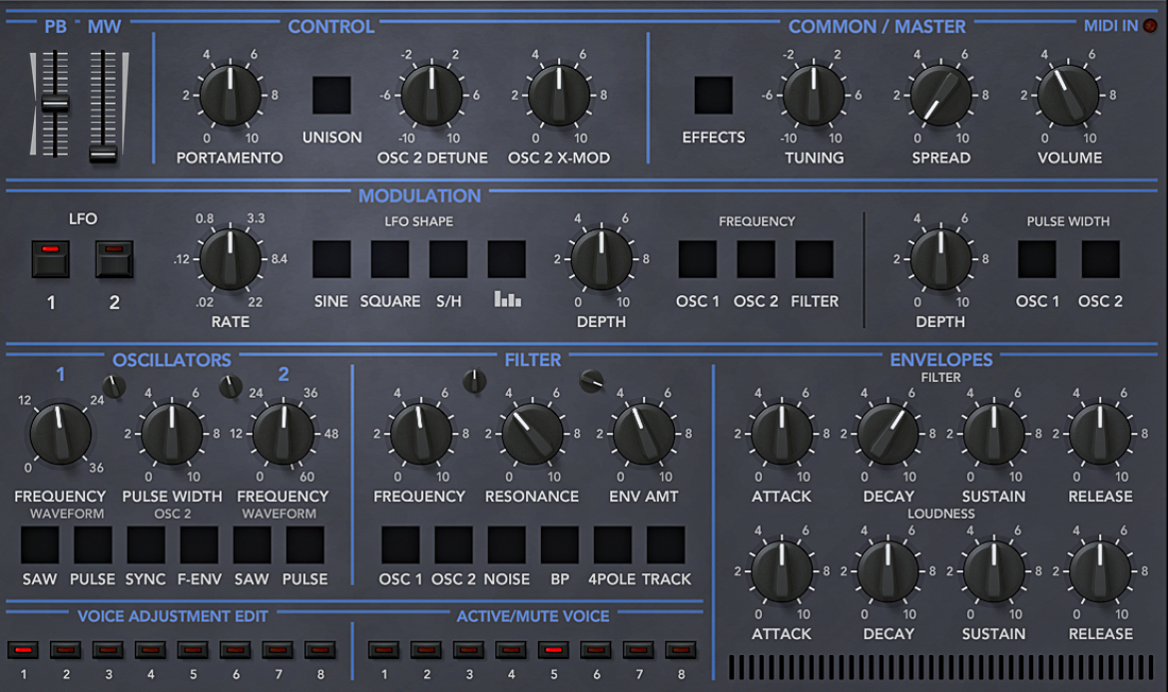Click the MIDI IN indicator light
Screen dimensions: 1168x692
(x=1150, y=26)
